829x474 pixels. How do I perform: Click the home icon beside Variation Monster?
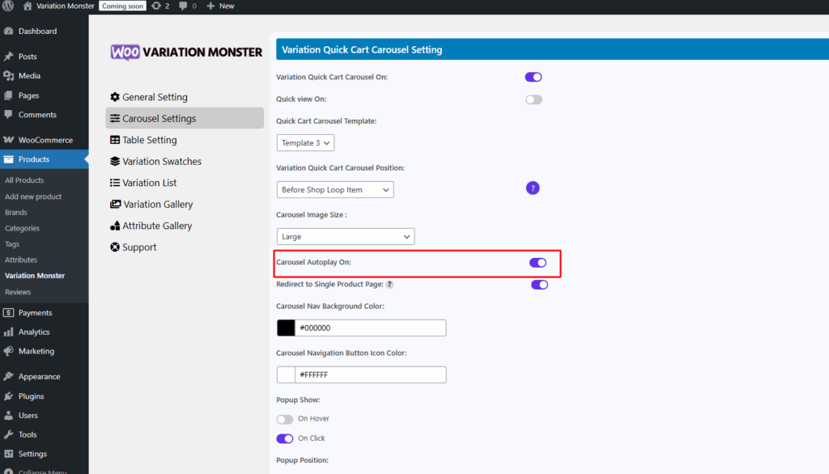(28, 6)
